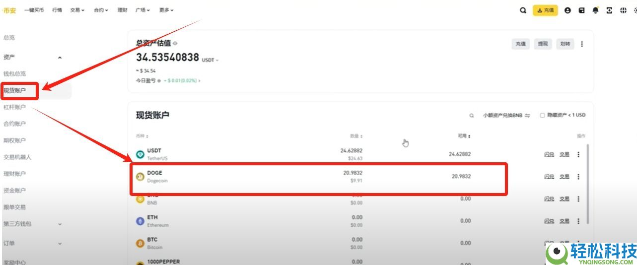Open the user profile icon in header

567,10
